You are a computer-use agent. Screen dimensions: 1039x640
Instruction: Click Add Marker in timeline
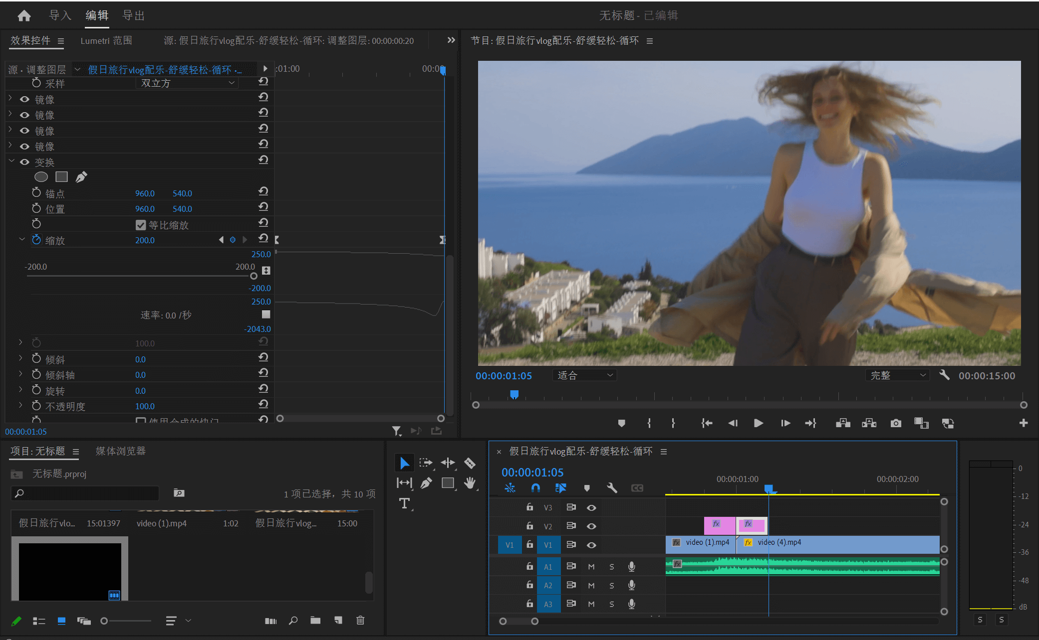587,488
